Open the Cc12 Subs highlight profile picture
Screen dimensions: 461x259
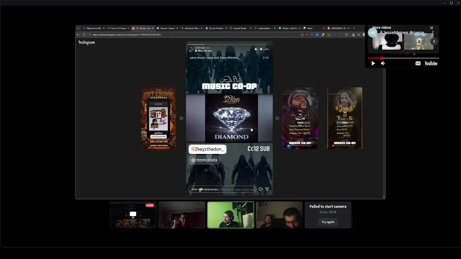pyautogui.click(x=191, y=49)
